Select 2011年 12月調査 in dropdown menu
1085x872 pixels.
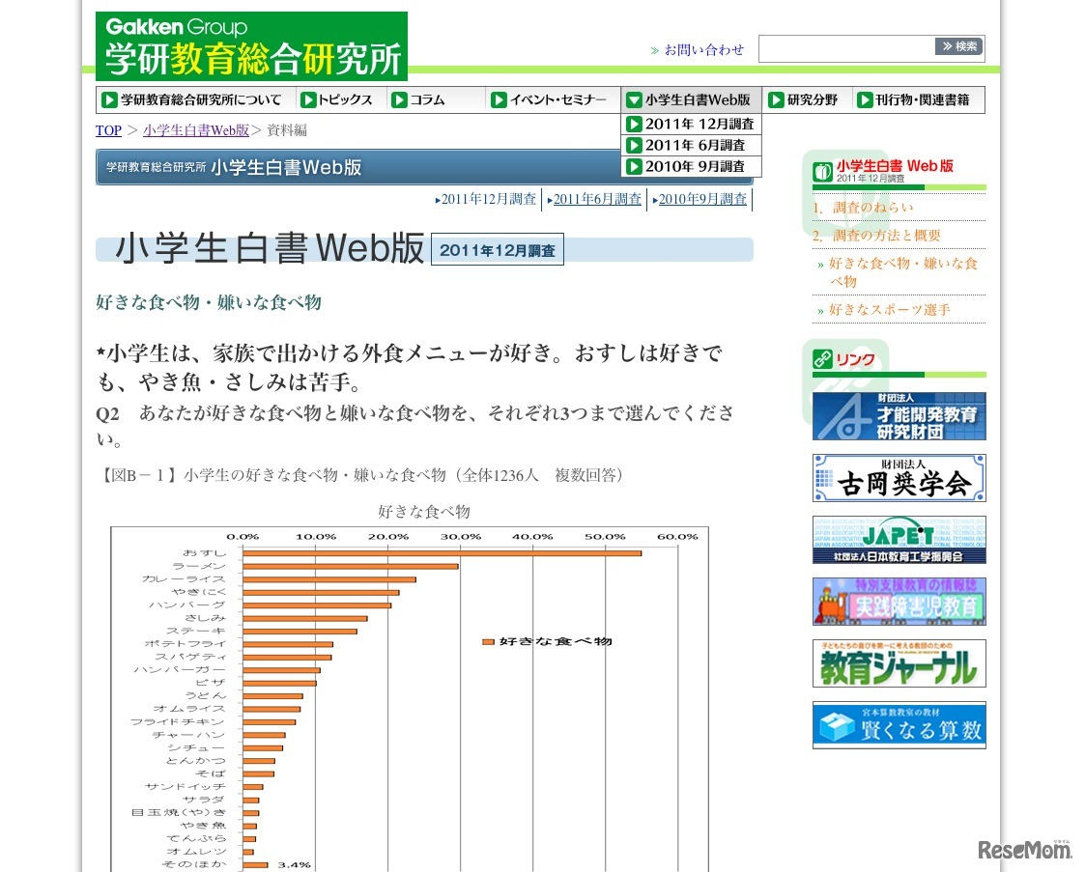click(691, 124)
